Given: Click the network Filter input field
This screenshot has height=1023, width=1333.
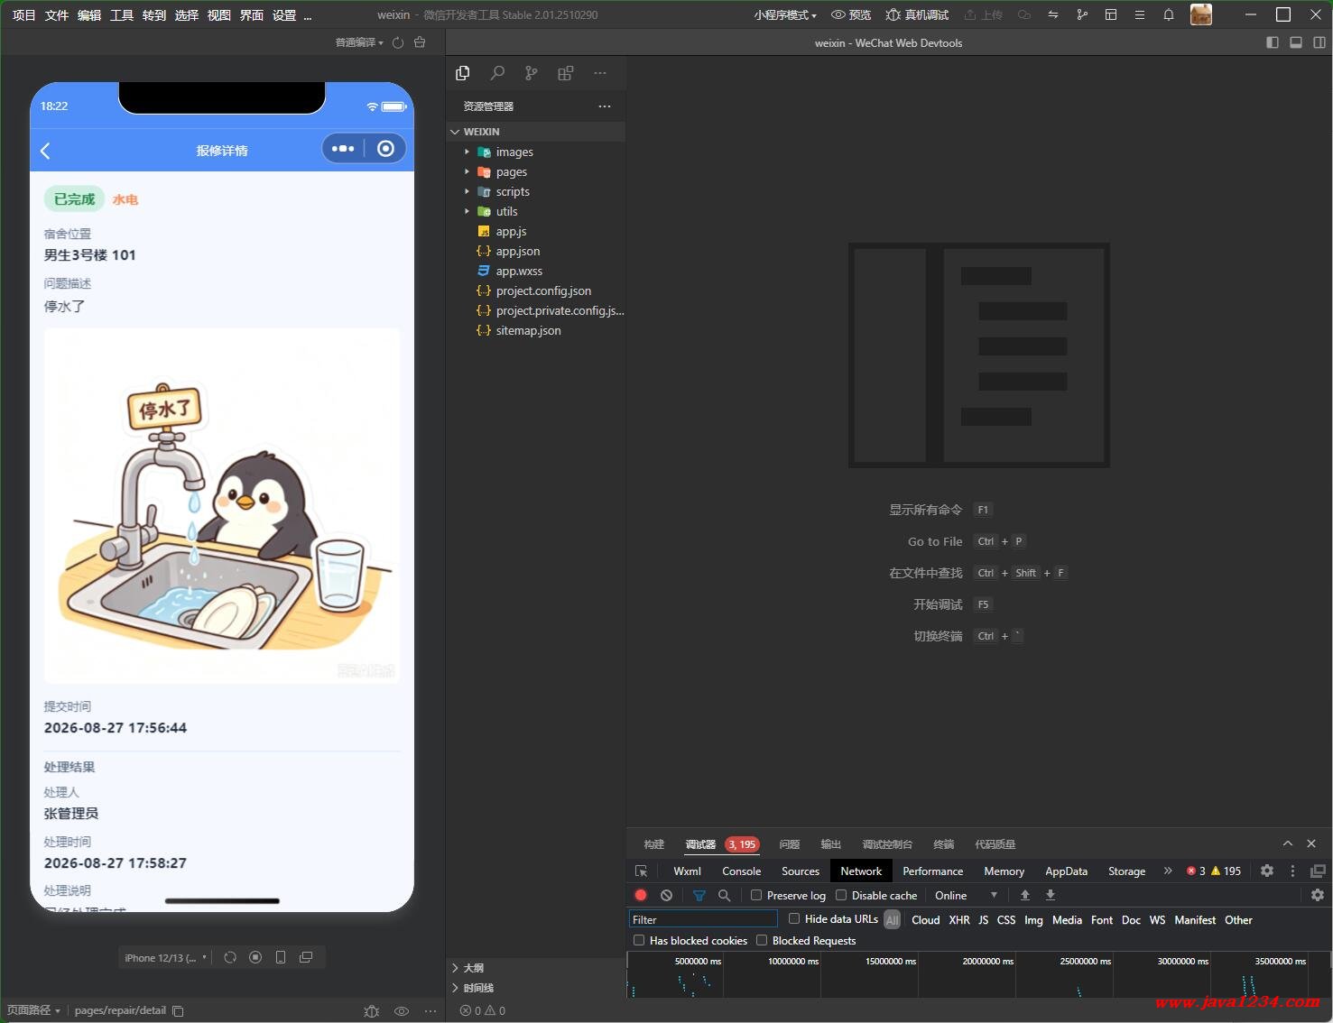Looking at the screenshot, I should click(703, 919).
